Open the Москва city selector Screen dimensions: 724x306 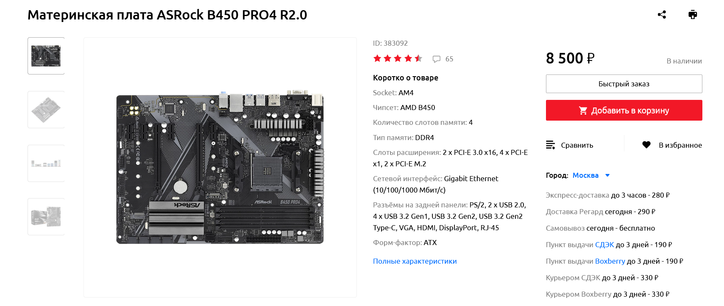(585, 175)
